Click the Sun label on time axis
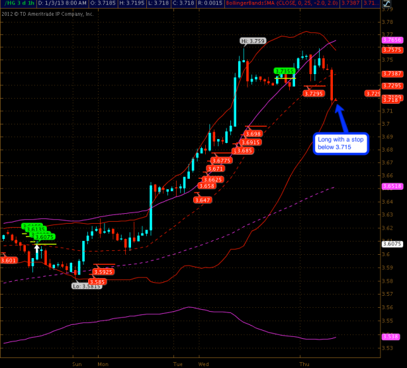 pos(77,364)
